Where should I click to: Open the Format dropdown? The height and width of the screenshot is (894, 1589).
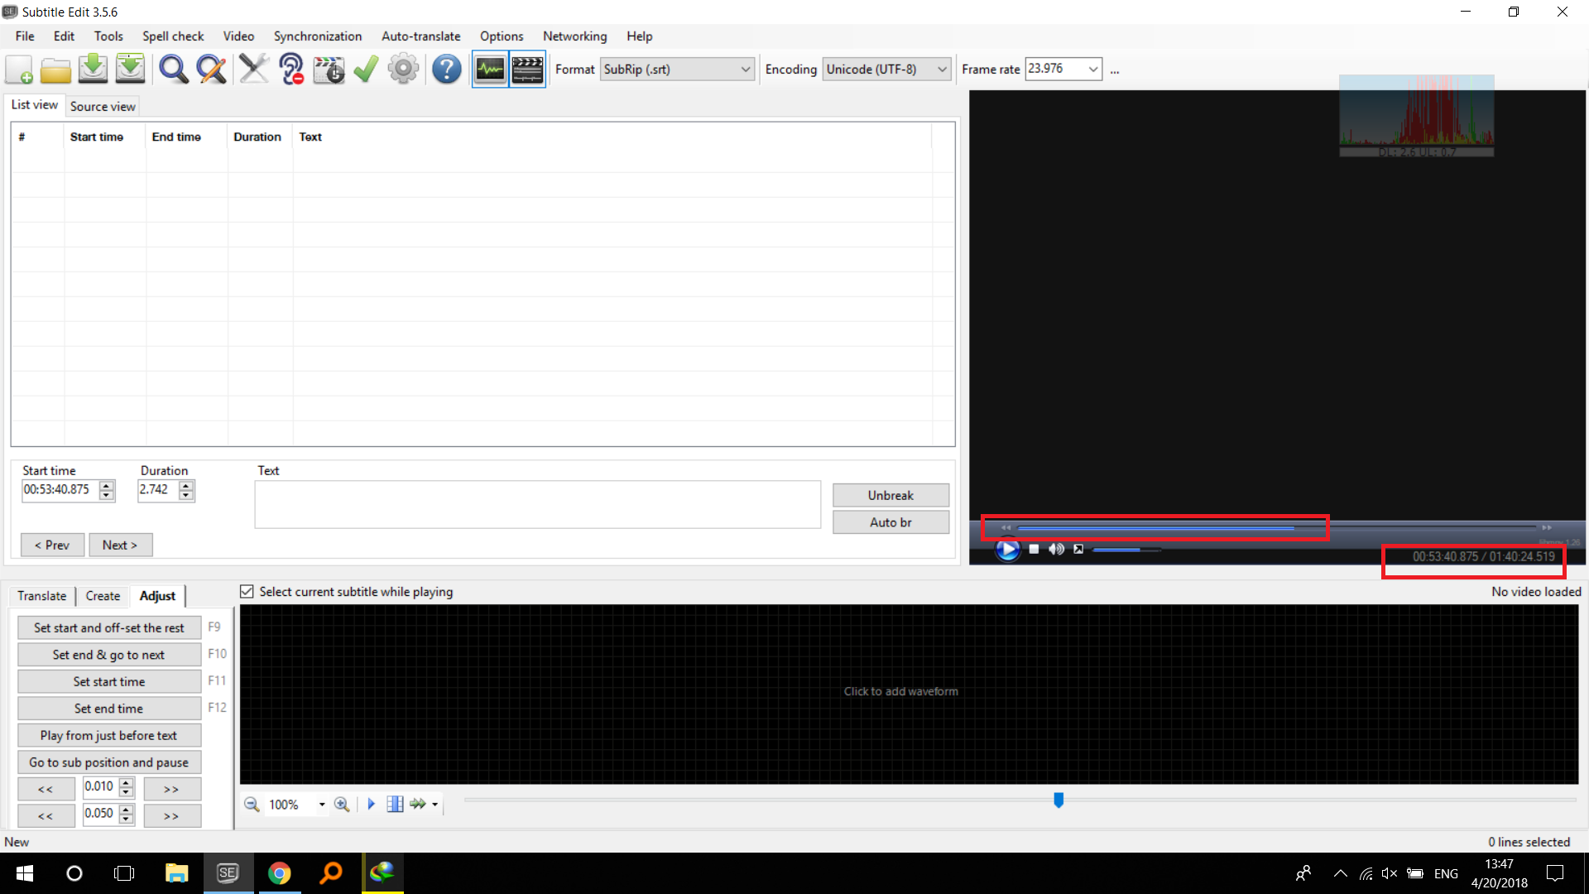[745, 69]
